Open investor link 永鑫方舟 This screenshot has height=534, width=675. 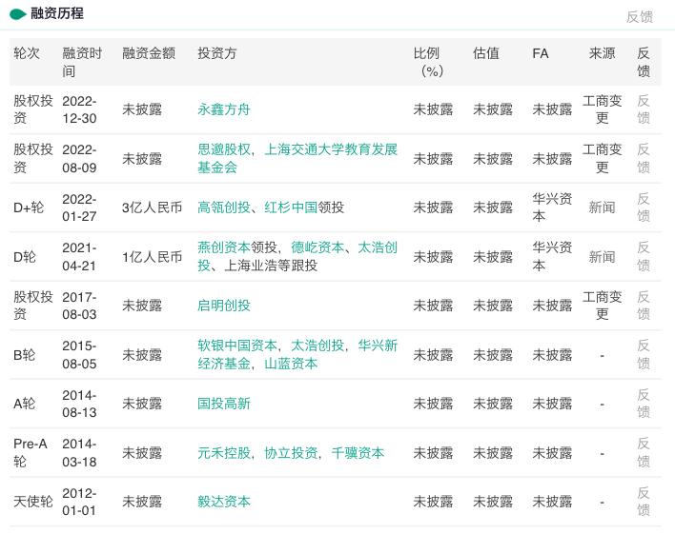[x=224, y=109]
